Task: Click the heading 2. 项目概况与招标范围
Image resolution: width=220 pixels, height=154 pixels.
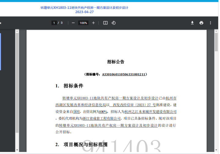Action: (81, 145)
